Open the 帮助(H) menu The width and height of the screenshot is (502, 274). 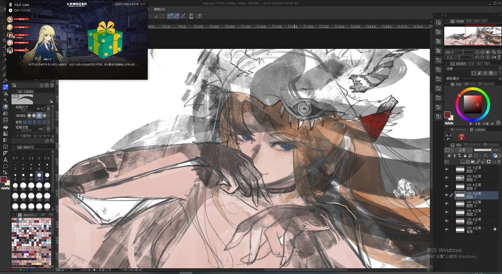coord(159,9)
